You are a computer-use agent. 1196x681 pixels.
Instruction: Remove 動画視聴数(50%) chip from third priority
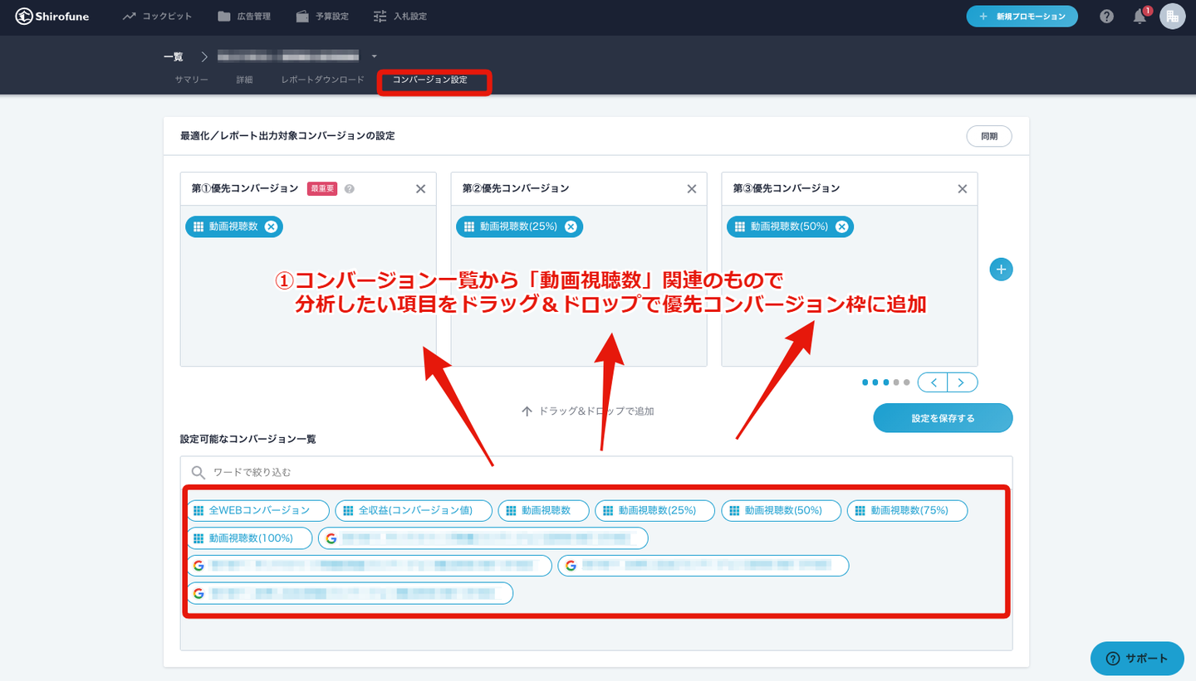841,226
